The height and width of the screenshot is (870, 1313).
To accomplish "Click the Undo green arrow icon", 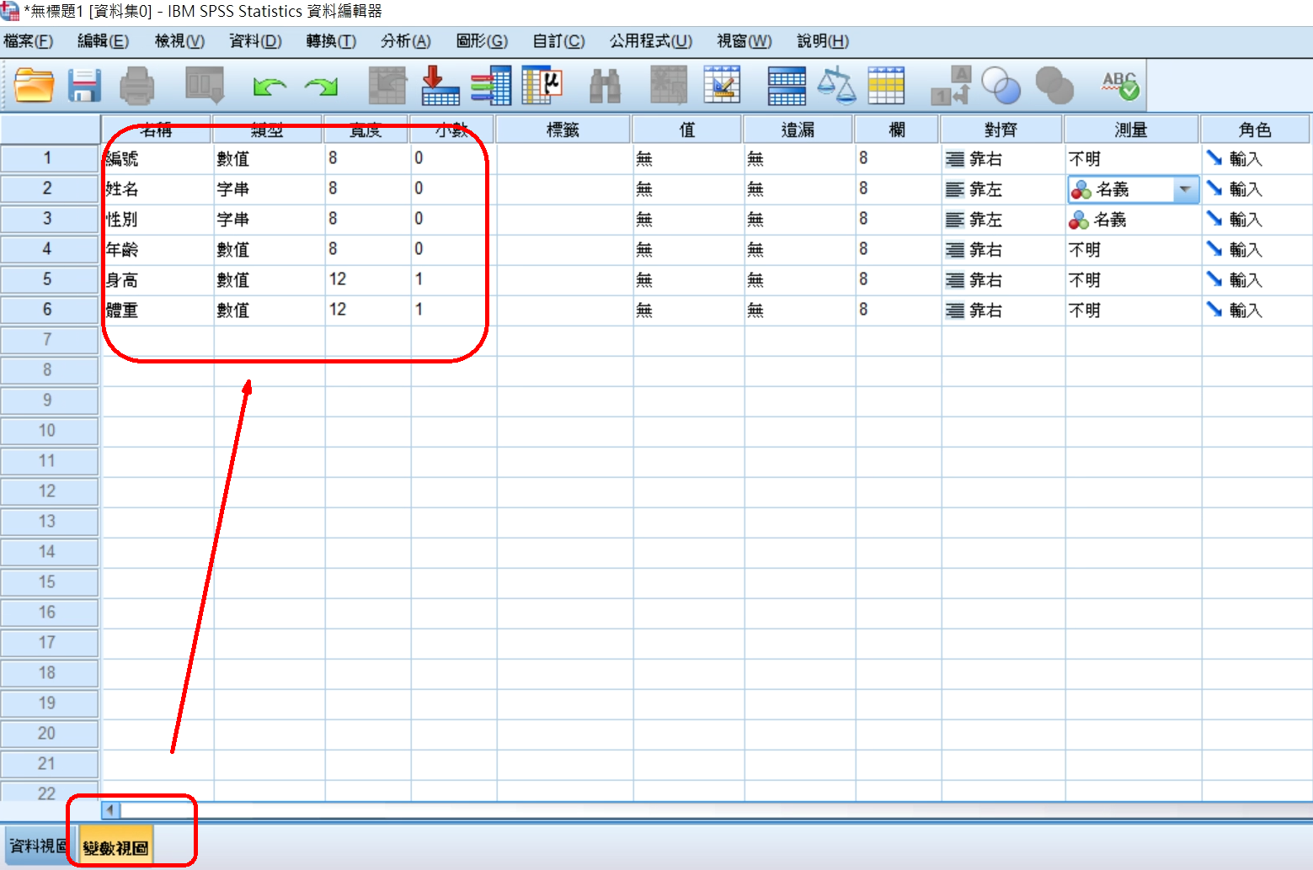I will point(270,86).
